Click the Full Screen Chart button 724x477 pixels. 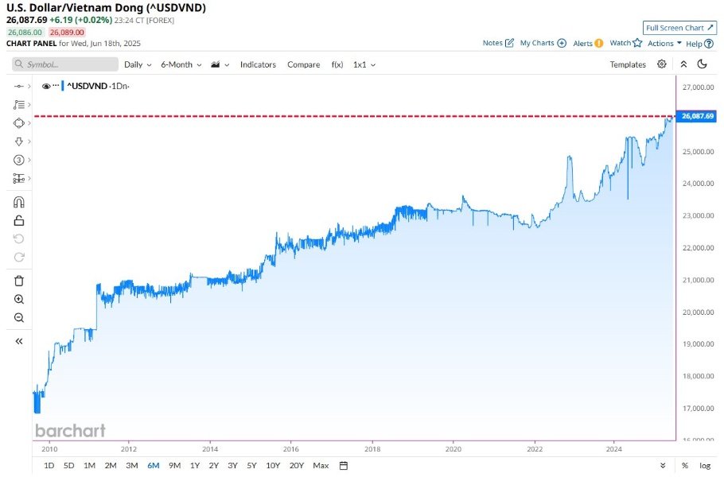pyautogui.click(x=679, y=28)
